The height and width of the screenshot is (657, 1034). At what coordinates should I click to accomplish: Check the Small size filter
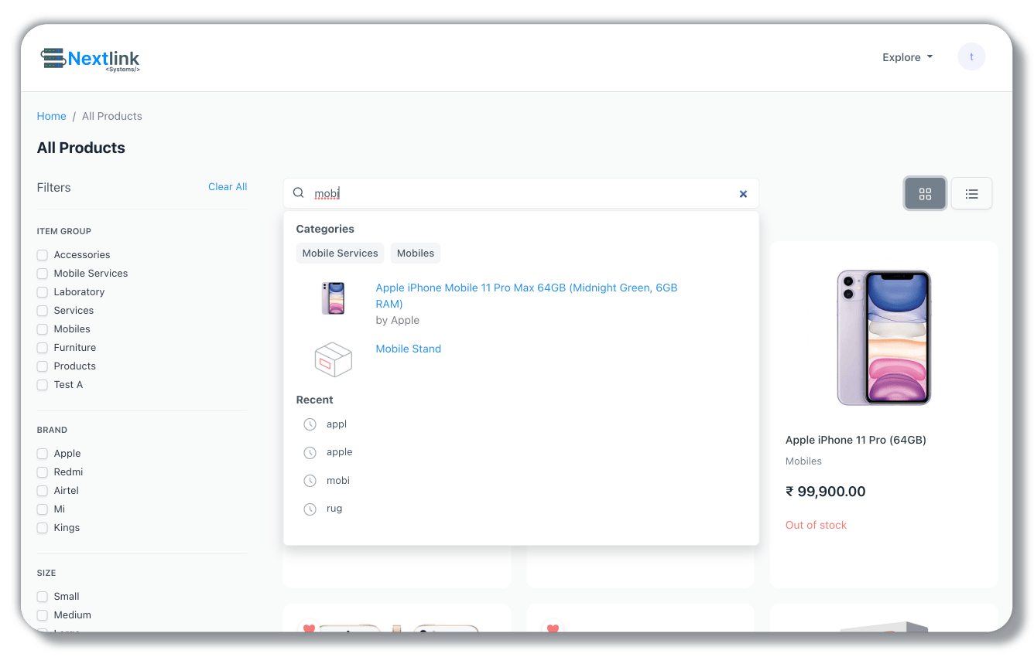[43, 597]
